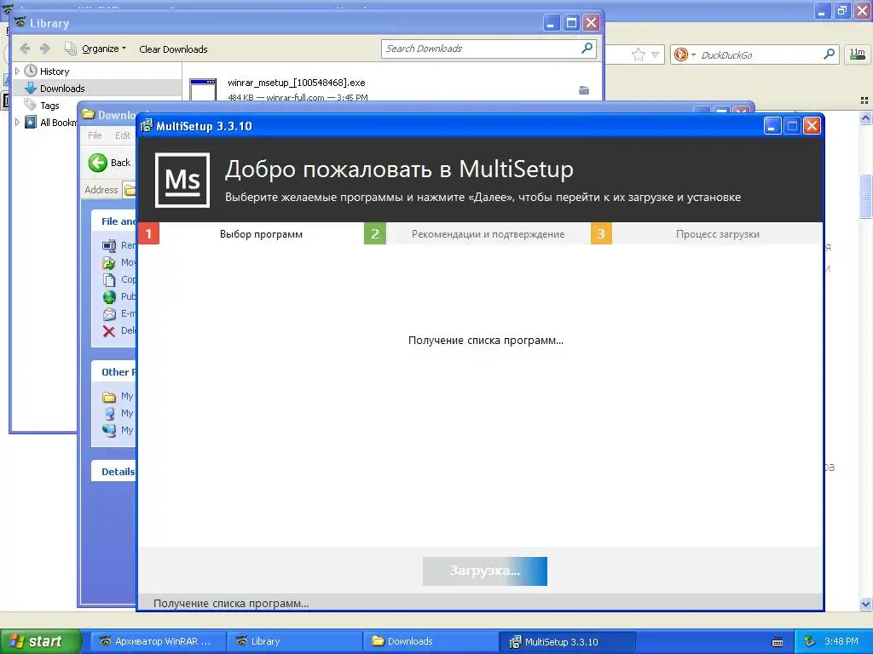
Task: Open My Documents folder icon in Other Places
Action: click(x=109, y=397)
